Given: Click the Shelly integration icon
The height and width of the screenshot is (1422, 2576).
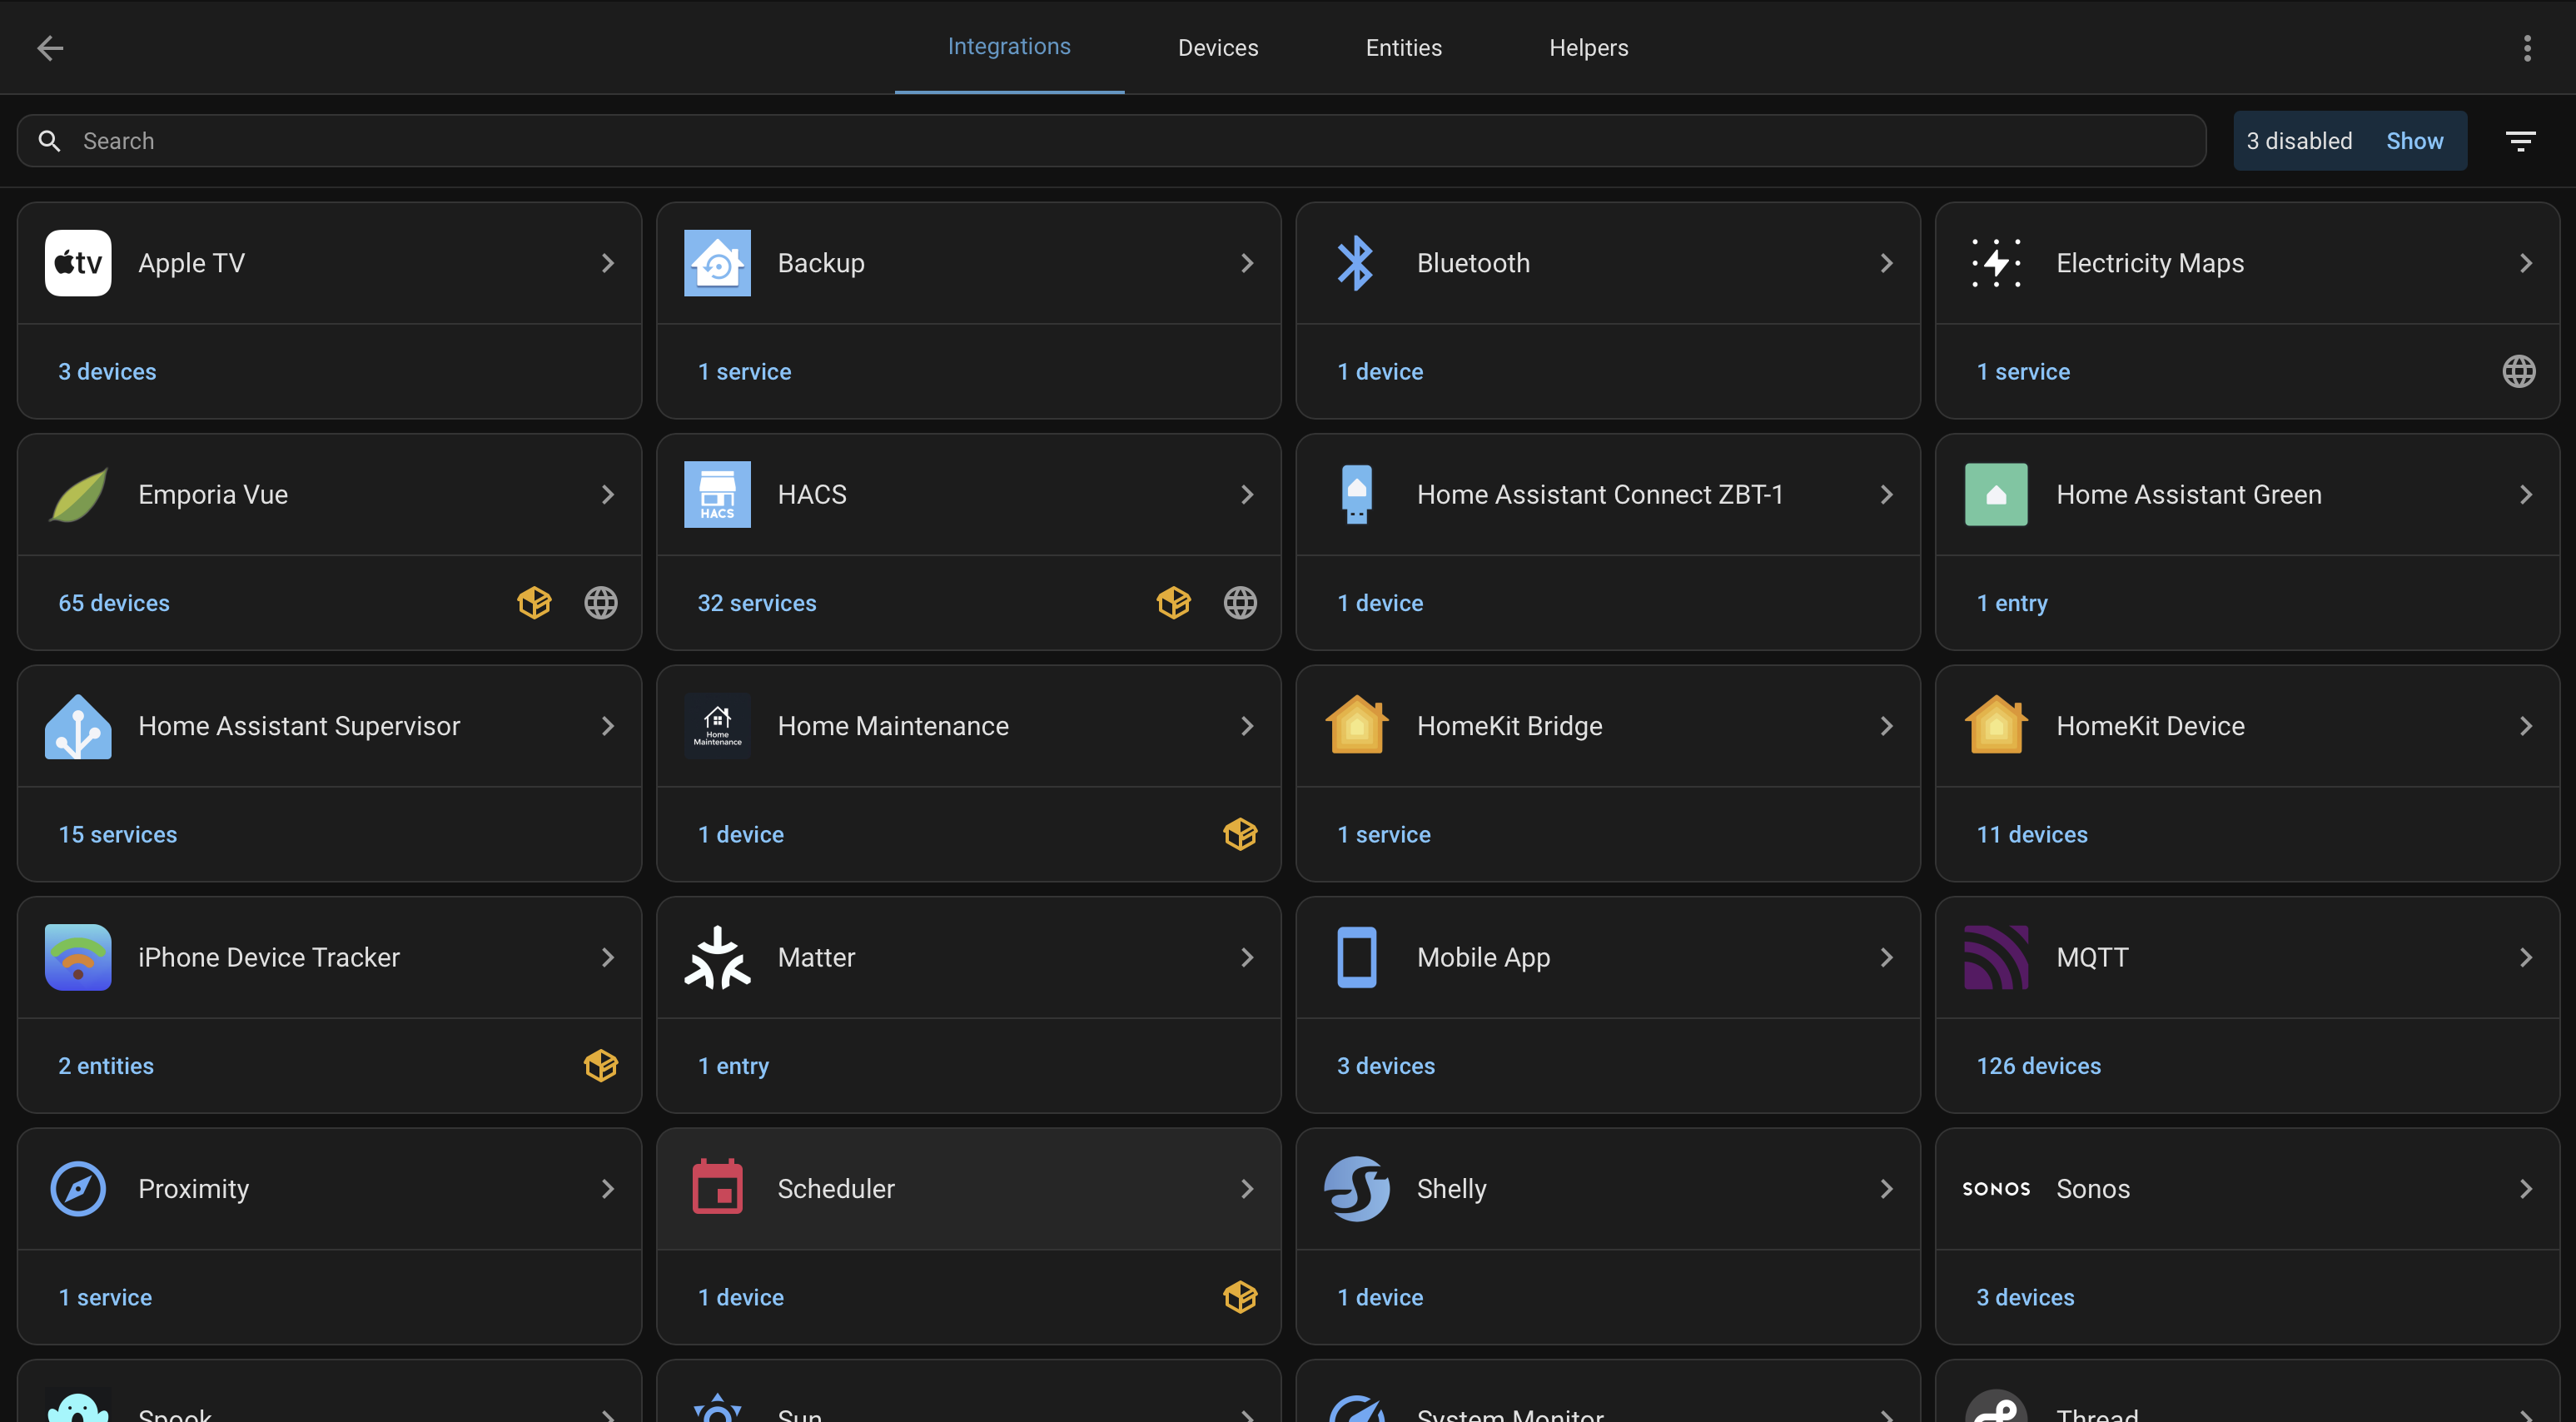Looking at the screenshot, I should pyautogui.click(x=1356, y=1188).
